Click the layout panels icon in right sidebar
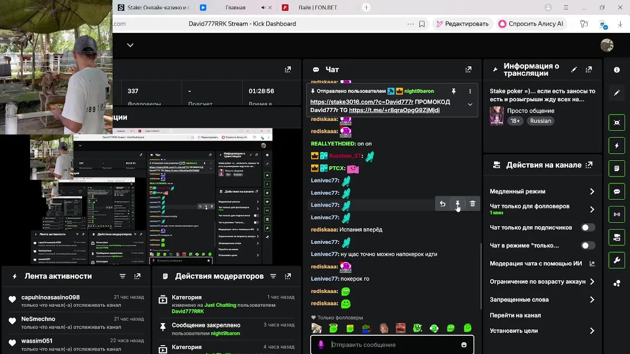This screenshot has height=354, width=630. pos(617,237)
